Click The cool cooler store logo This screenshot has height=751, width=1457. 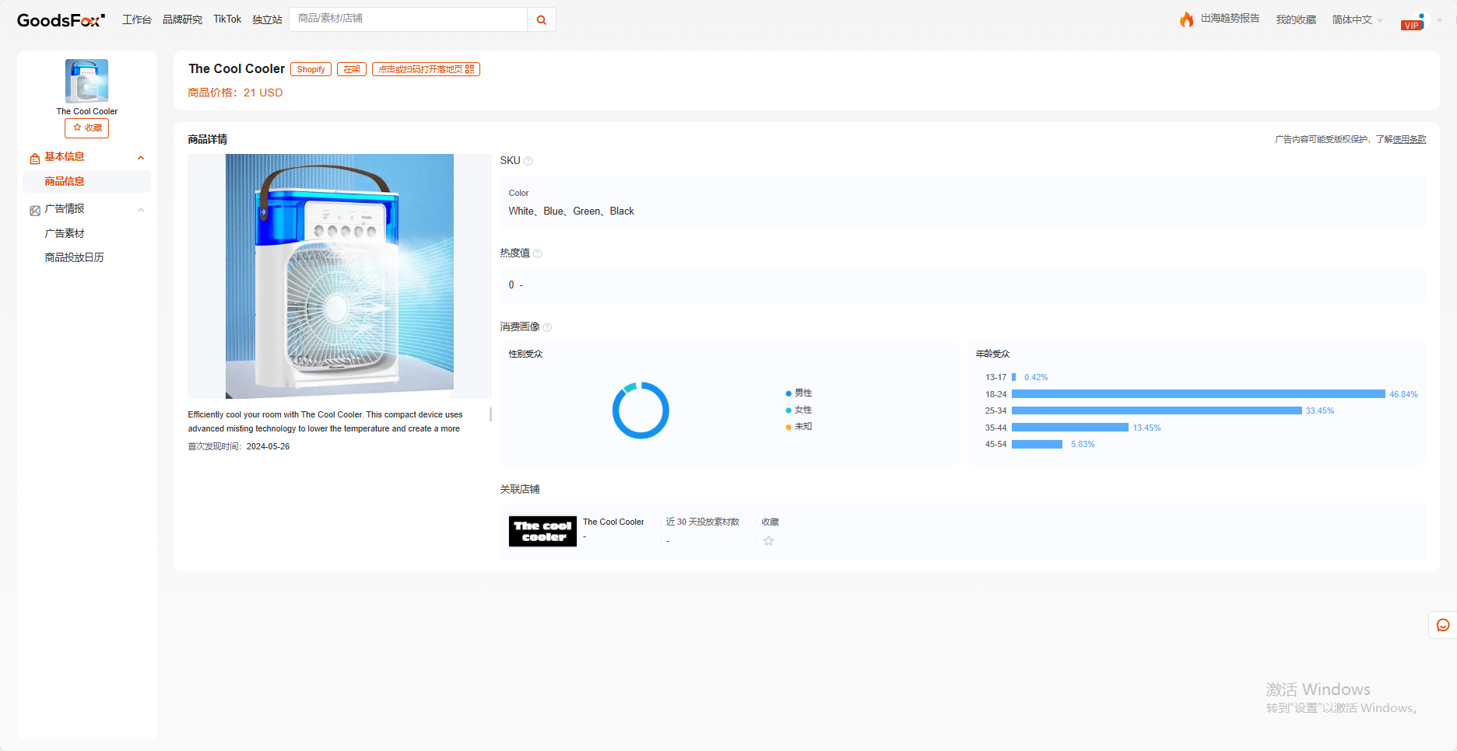[x=542, y=532]
